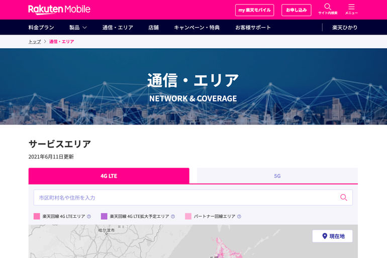Open 通信・エリア in the navigation bar

(118, 27)
